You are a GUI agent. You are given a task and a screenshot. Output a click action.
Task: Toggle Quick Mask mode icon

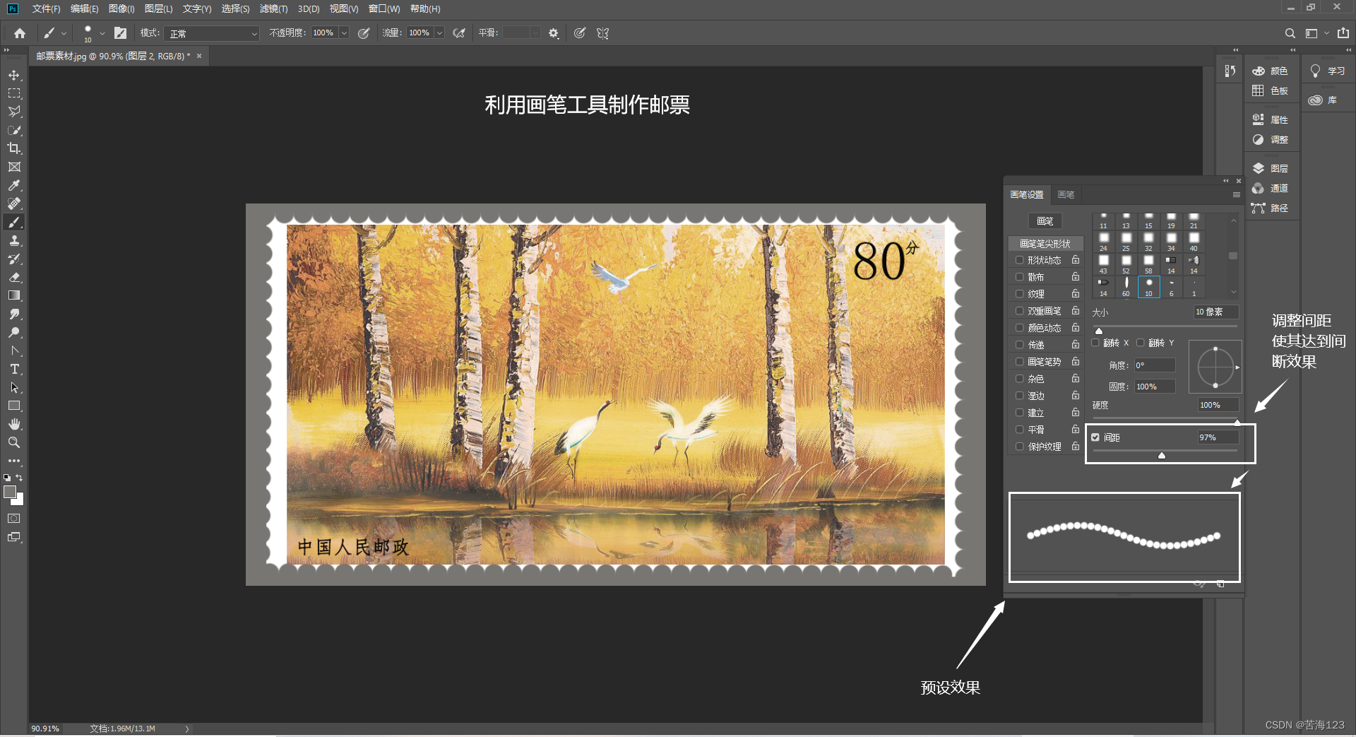coord(14,519)
